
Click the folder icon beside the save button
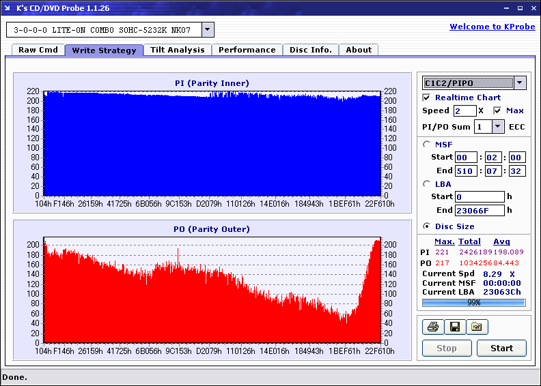pyautogui.click(x=477, y=327)
